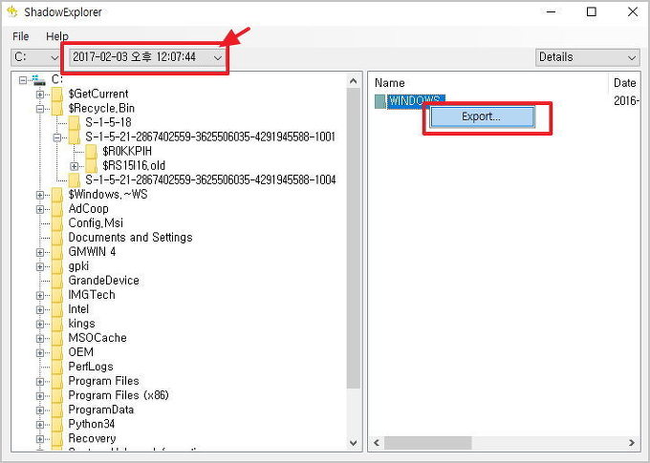
Task: Expand the $RS15I16.old folder node
Action: pyautogui.click(x=75, y=166)
